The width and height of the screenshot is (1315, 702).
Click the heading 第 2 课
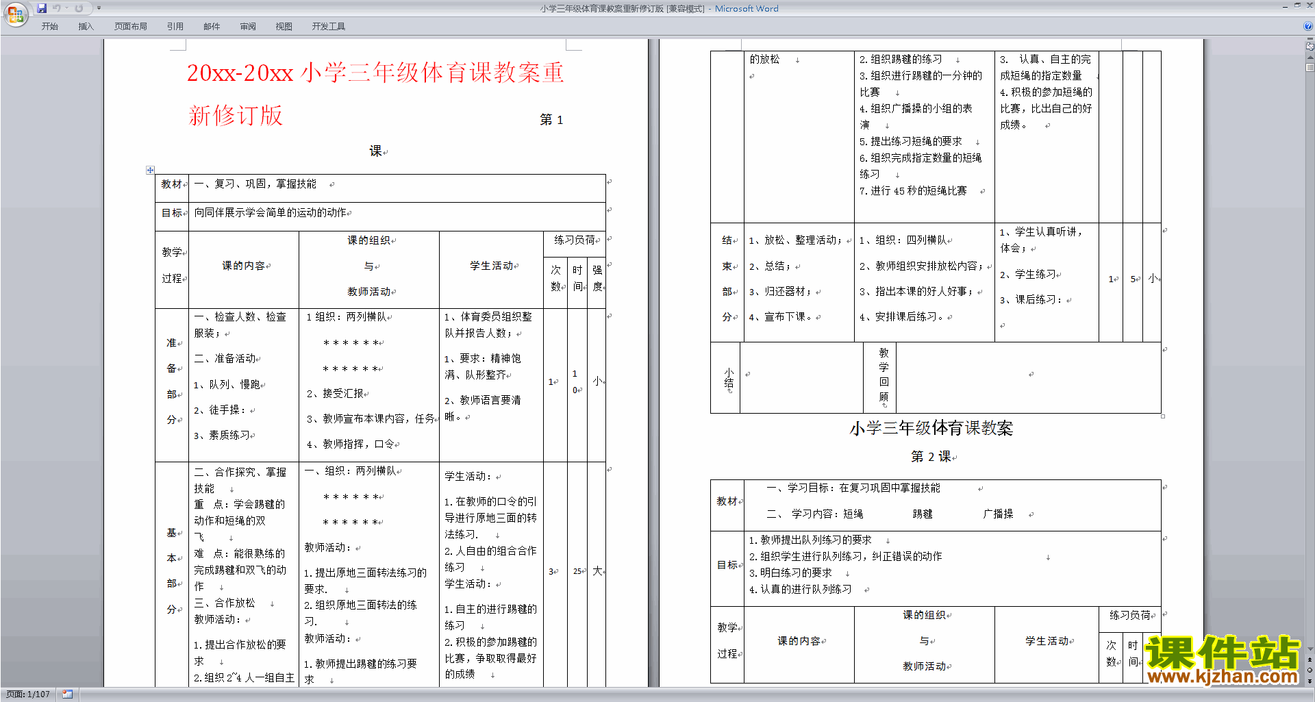931,457
